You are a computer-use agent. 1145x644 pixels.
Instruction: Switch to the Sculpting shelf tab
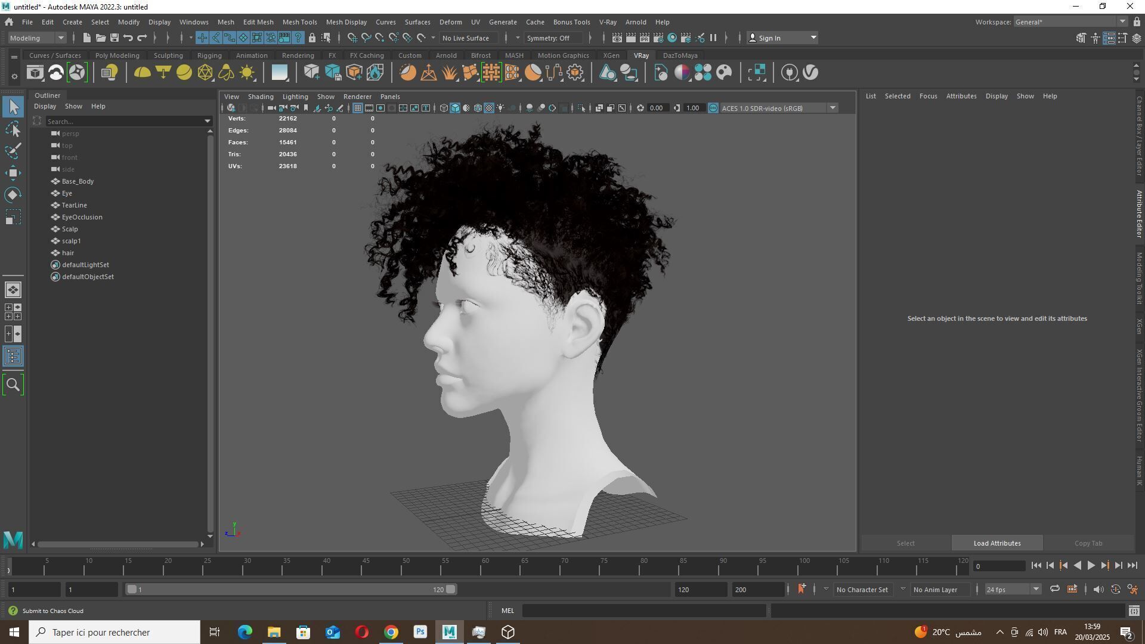tap(168, 55)
